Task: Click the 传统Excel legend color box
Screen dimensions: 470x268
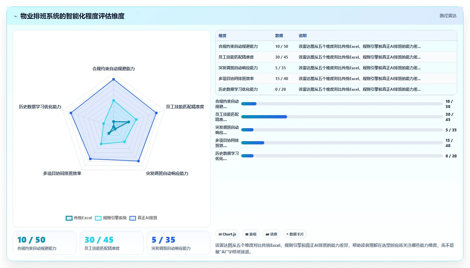Action: pyautogui.click(x=69, y=218)
